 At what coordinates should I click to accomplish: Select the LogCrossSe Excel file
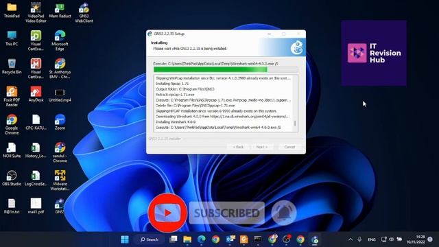coord(36,178)
